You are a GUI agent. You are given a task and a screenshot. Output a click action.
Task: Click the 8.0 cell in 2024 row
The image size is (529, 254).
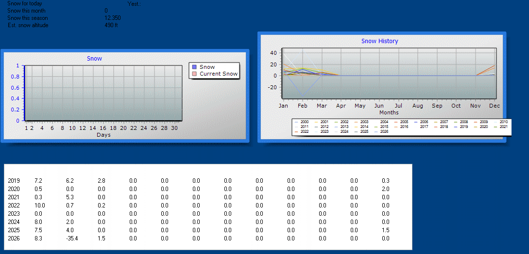pyautogui.click(x=38, y=222)
